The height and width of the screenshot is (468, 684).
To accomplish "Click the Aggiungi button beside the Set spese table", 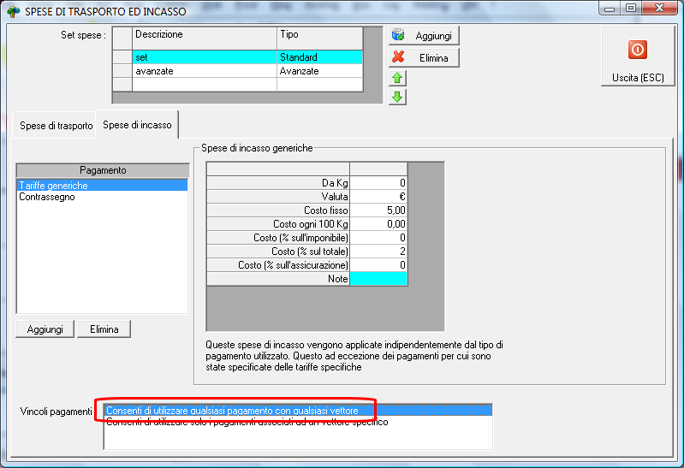I will [424, 36].
